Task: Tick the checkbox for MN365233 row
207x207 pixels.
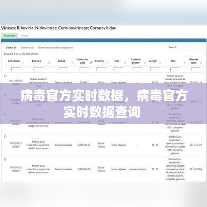Action: (x=5, y=159)
